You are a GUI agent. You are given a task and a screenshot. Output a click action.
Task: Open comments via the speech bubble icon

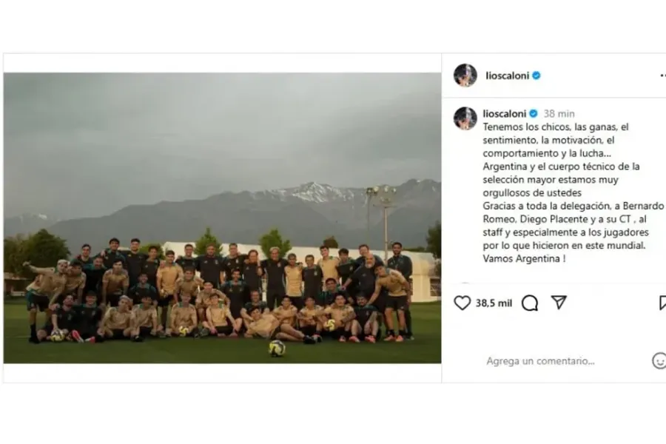click(530, 303)
